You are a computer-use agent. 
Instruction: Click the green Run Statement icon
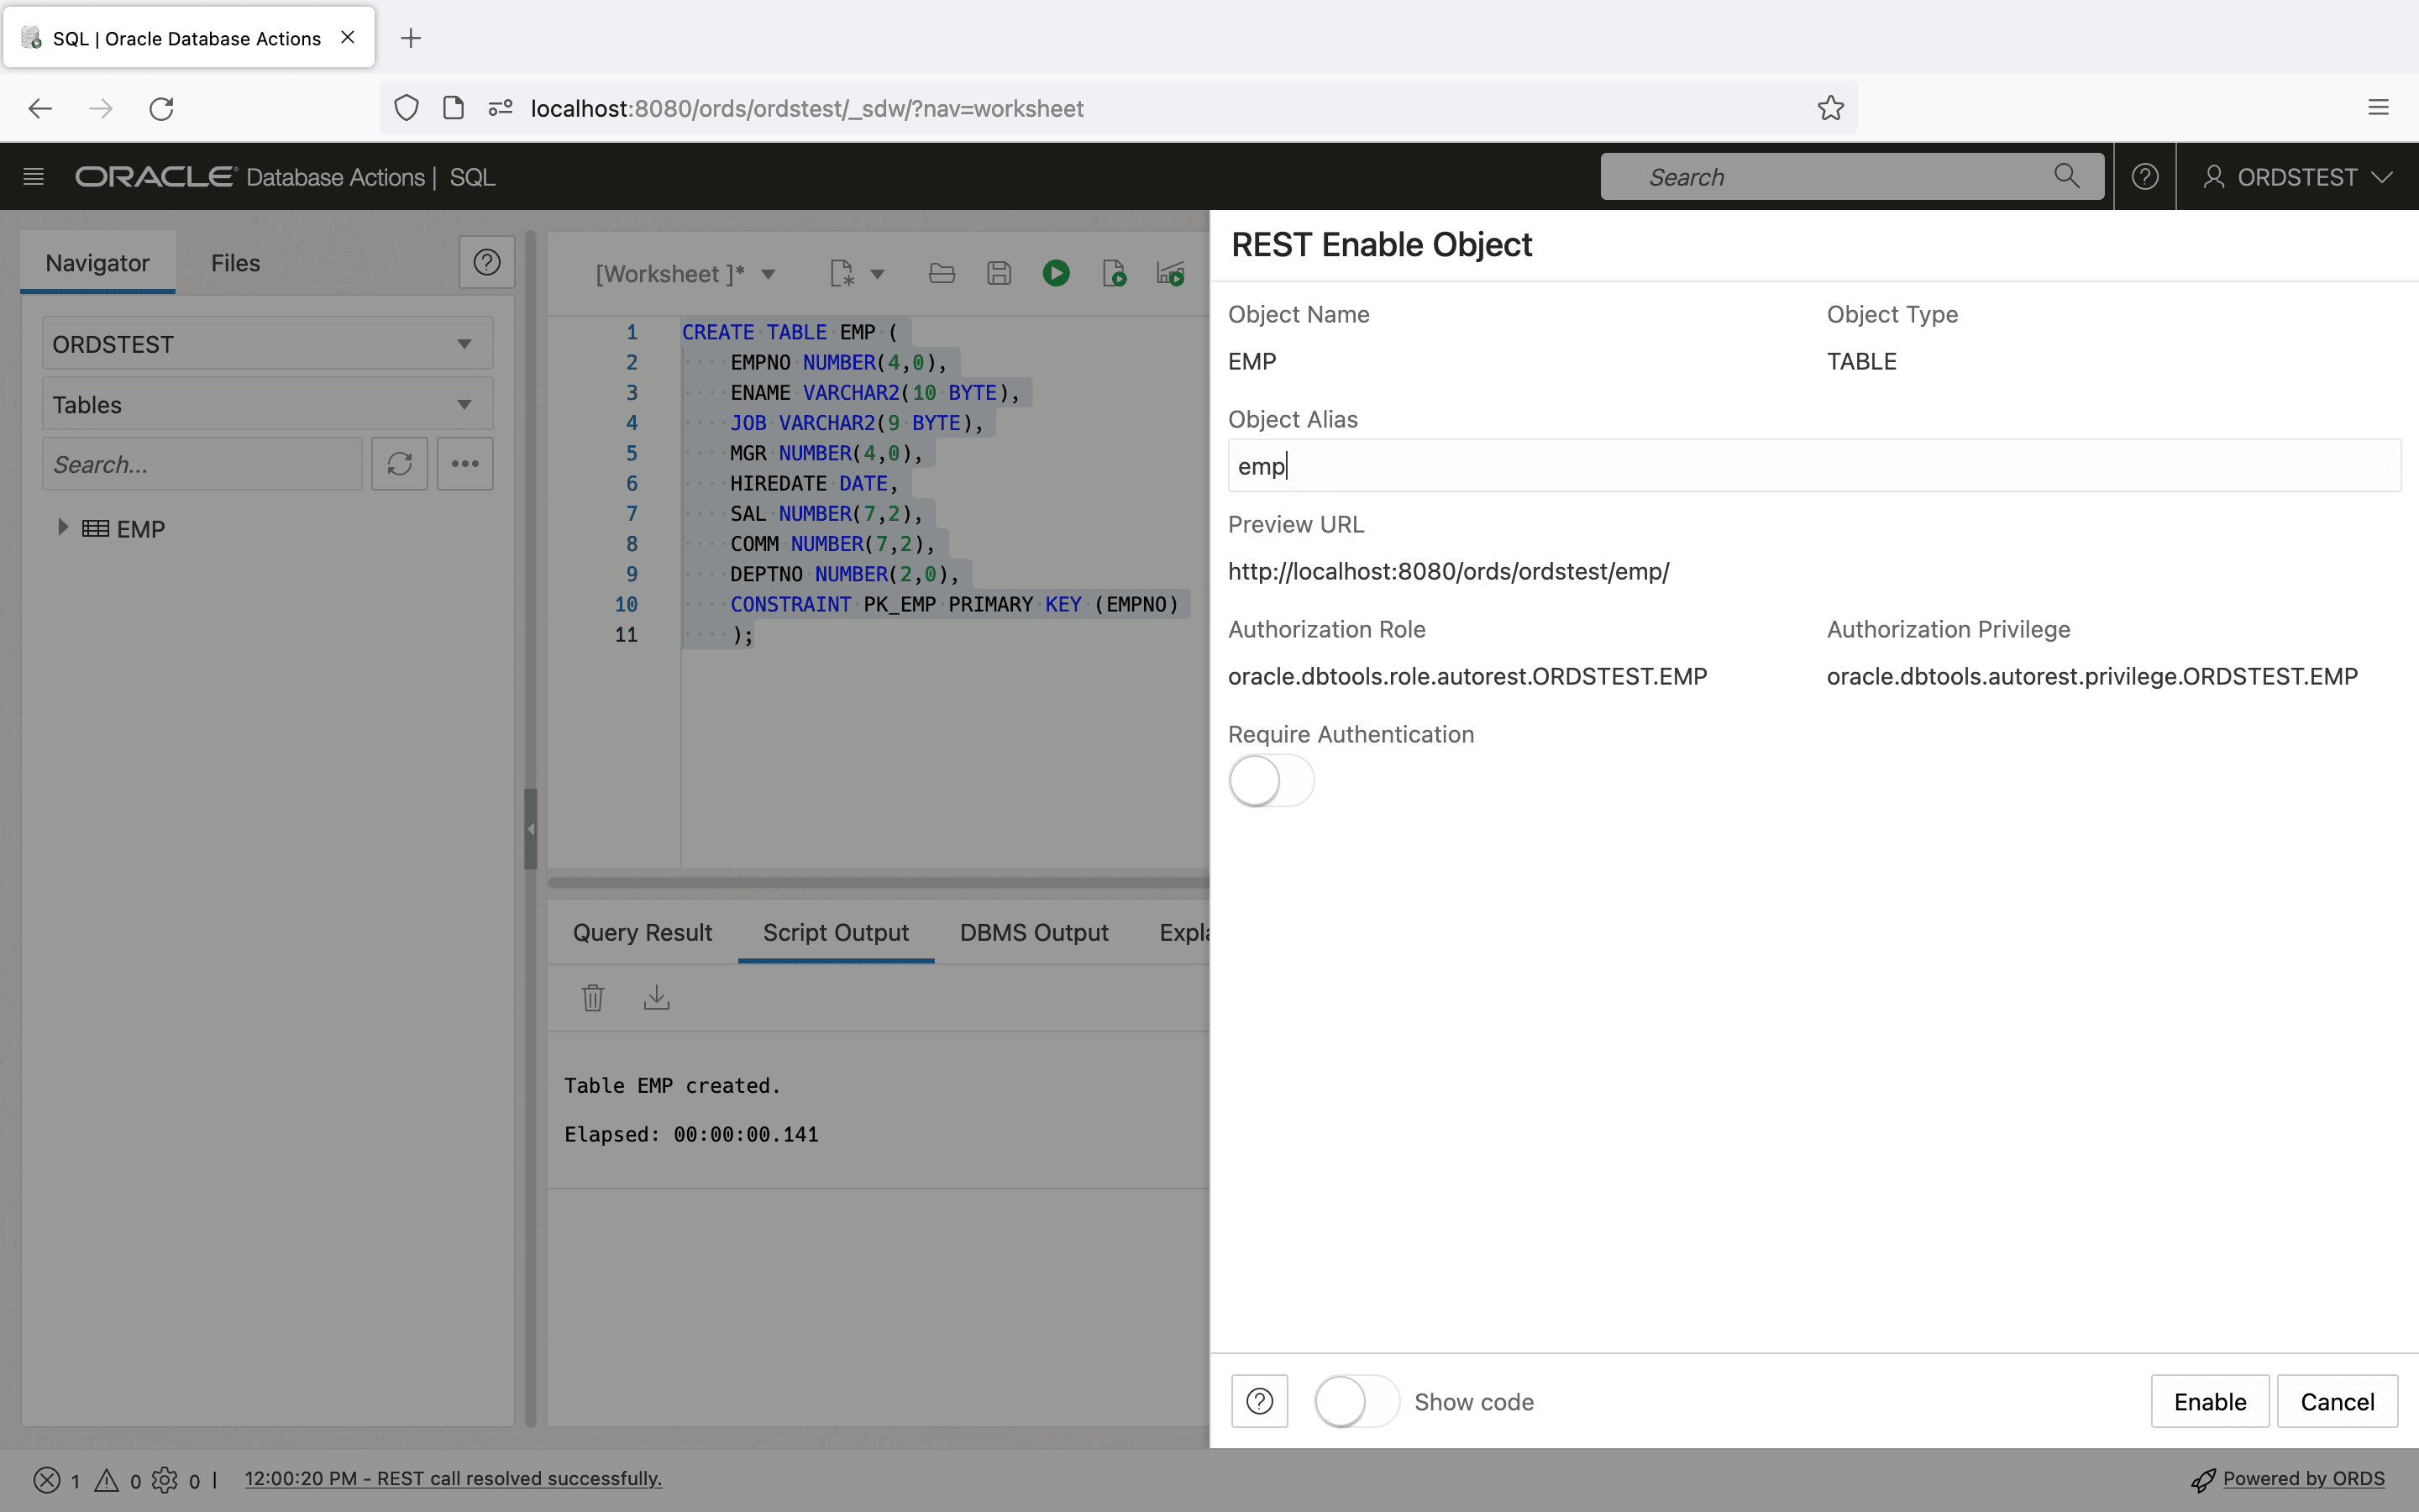click(x=1056, y=273)
